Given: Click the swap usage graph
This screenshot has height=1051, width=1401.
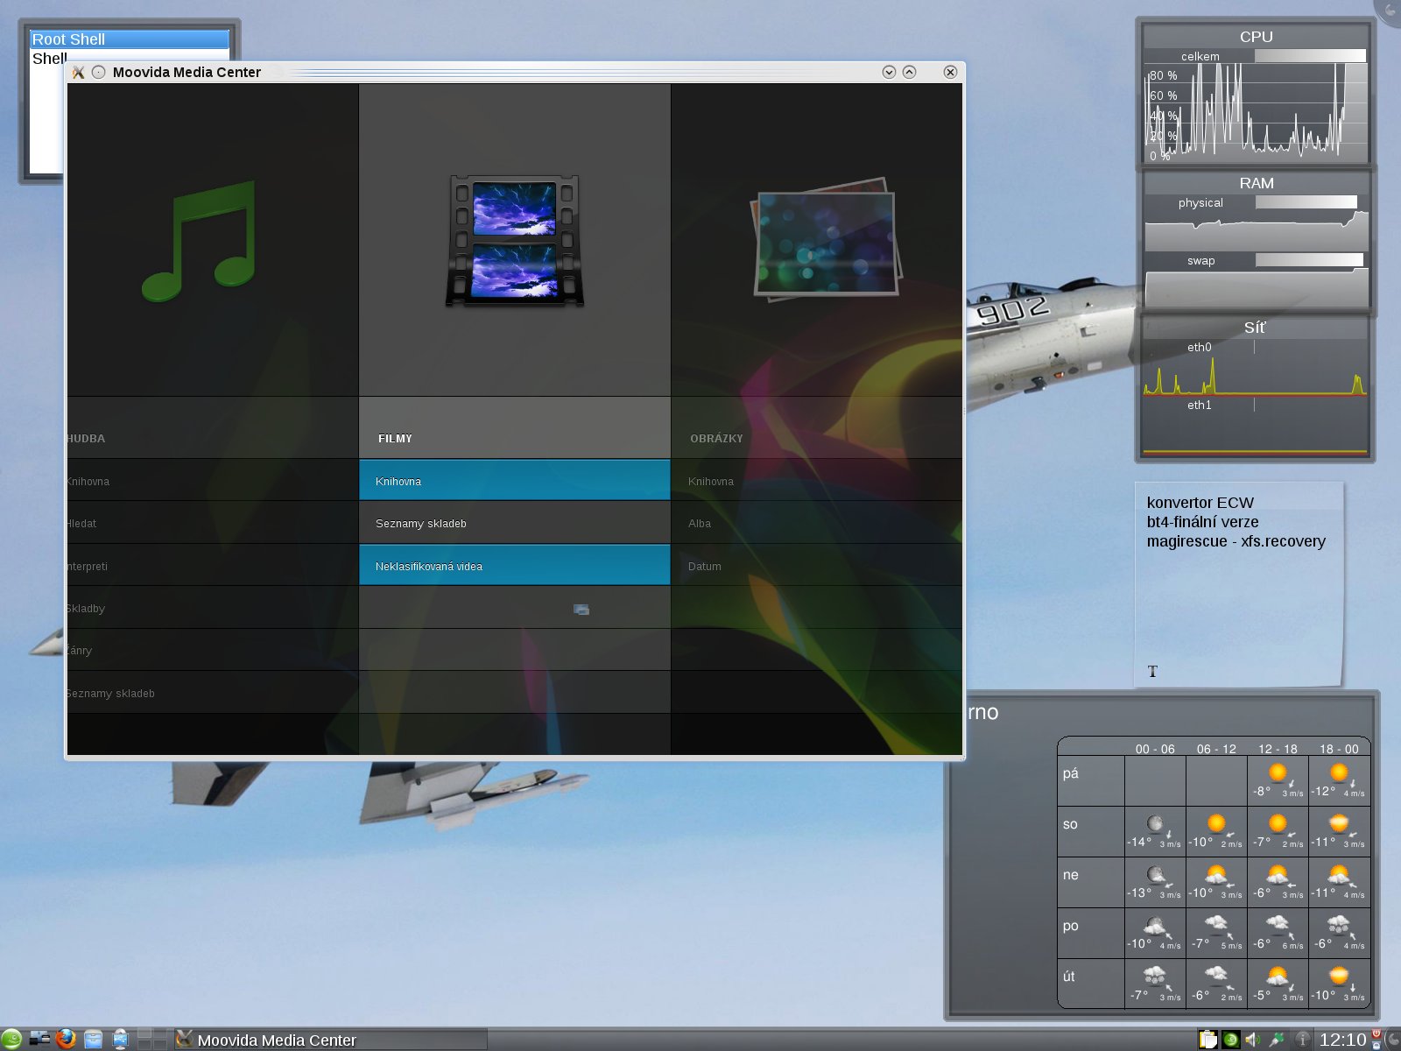Looking at the screenshot, I should (1257, 289).
